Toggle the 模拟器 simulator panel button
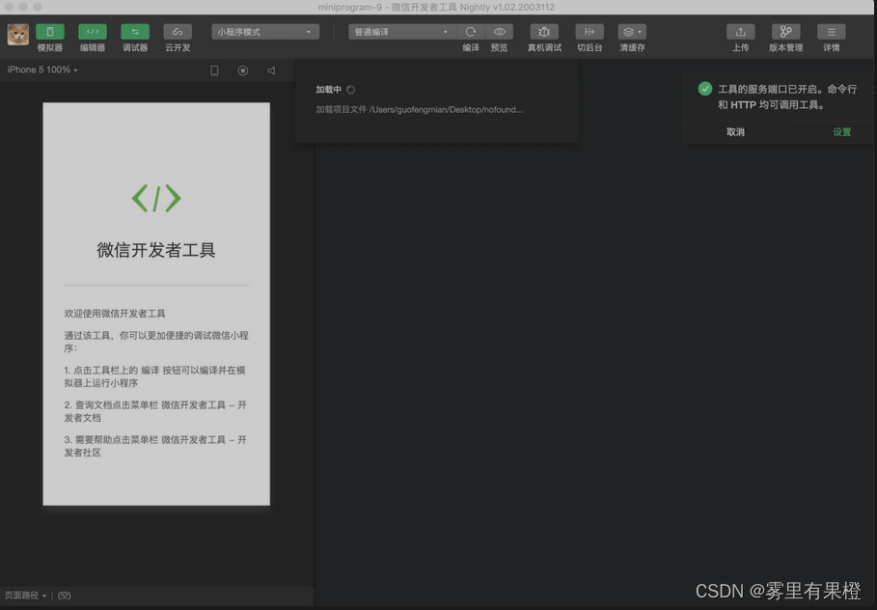 50,32
